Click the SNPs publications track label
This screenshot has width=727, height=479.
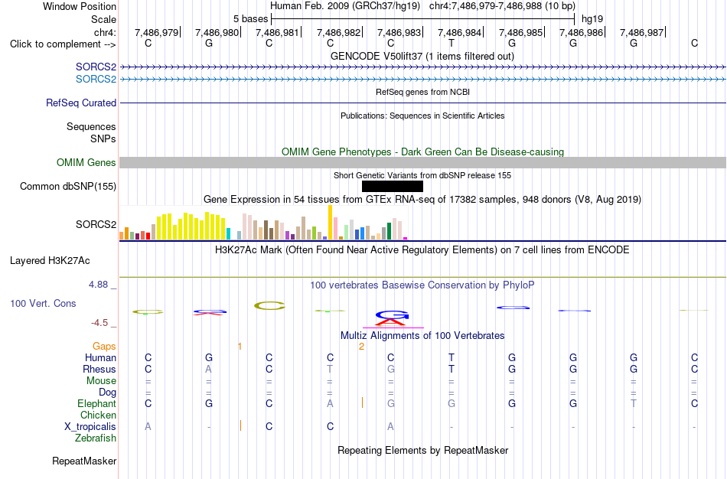coord(103,138)
